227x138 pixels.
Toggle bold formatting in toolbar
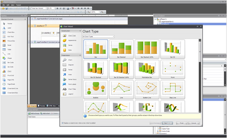click(57, 8)
